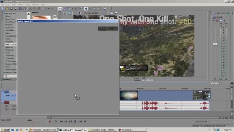234x132 pixels.
Task: Save the project using the Save icon
Action: pos(11,9)
